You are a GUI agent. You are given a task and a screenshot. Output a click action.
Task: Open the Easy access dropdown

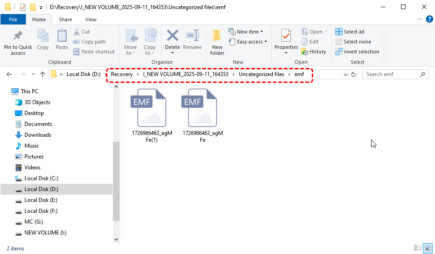(x=248, y=42)
